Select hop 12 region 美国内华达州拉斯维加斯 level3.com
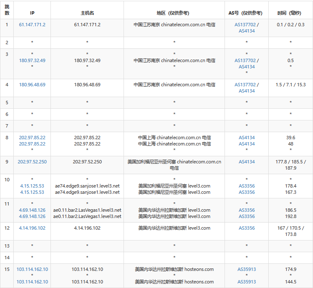The width and height of the screenshot is (313, 288). coord(174,228)
